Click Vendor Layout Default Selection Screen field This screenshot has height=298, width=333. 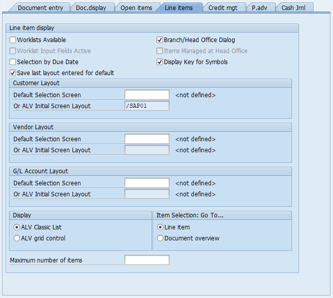(x=147, y=139)
